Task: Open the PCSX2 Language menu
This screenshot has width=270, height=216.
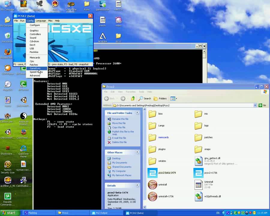Action: [41, 21]
